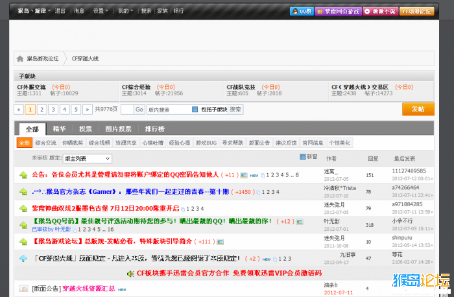Select the 全部 tab
The image size is (454, 297).
pos(32,129)
